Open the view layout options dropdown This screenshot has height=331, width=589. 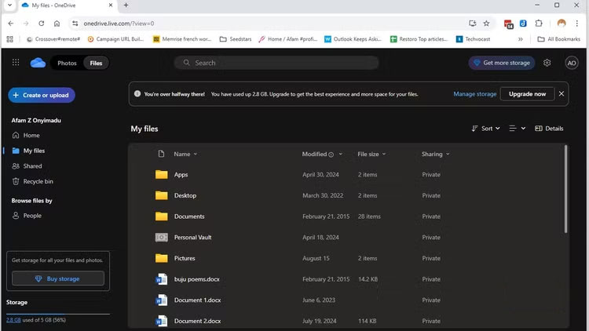pyautogui.click(x=517, y=129)
